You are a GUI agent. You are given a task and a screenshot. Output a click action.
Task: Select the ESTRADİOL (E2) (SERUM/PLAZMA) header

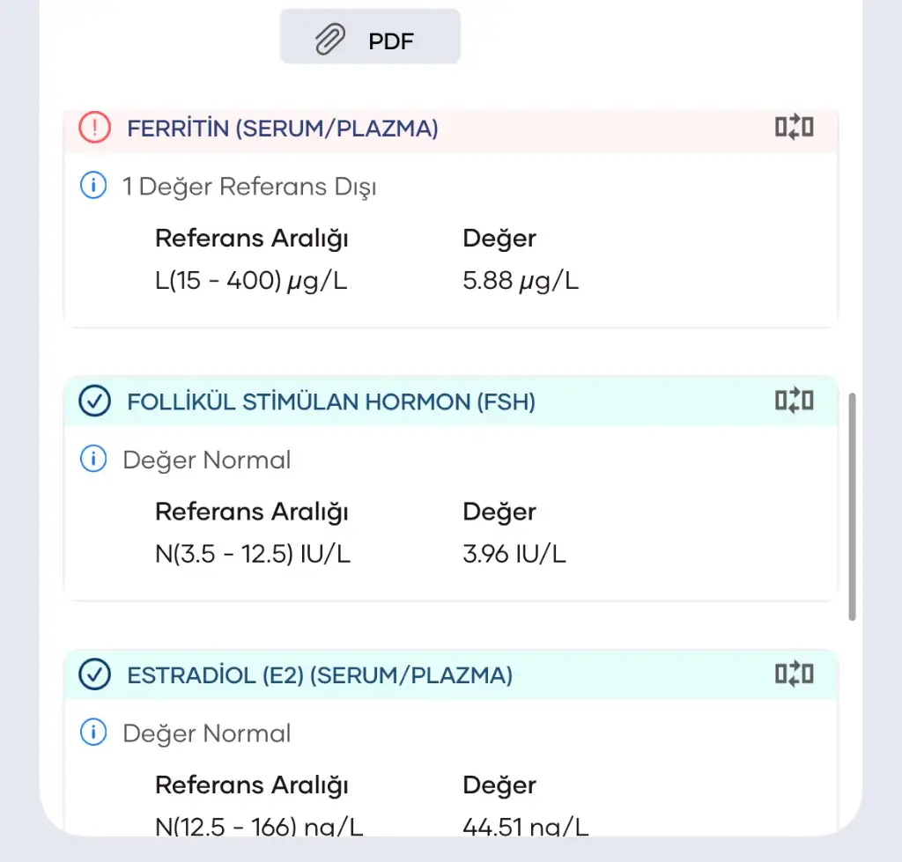(320, 675)
